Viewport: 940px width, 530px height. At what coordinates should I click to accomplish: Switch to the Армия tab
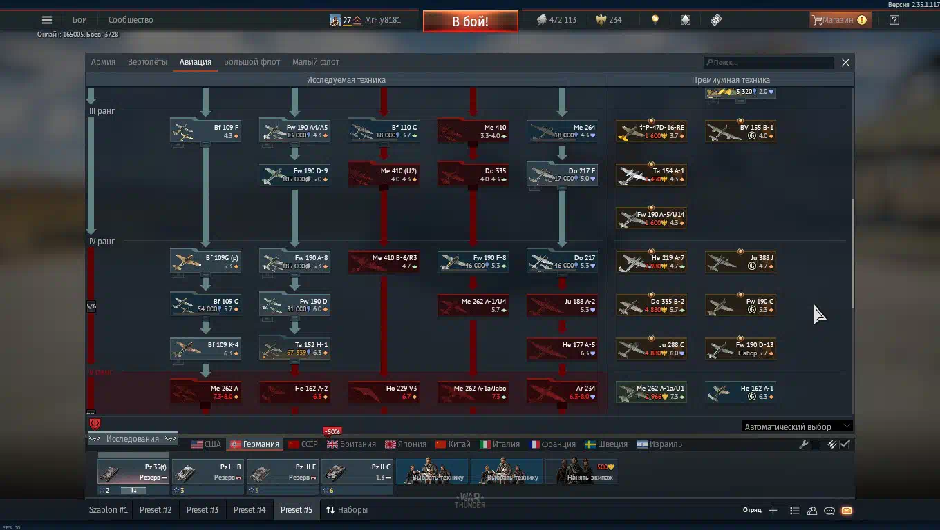[x=103, y=62]
